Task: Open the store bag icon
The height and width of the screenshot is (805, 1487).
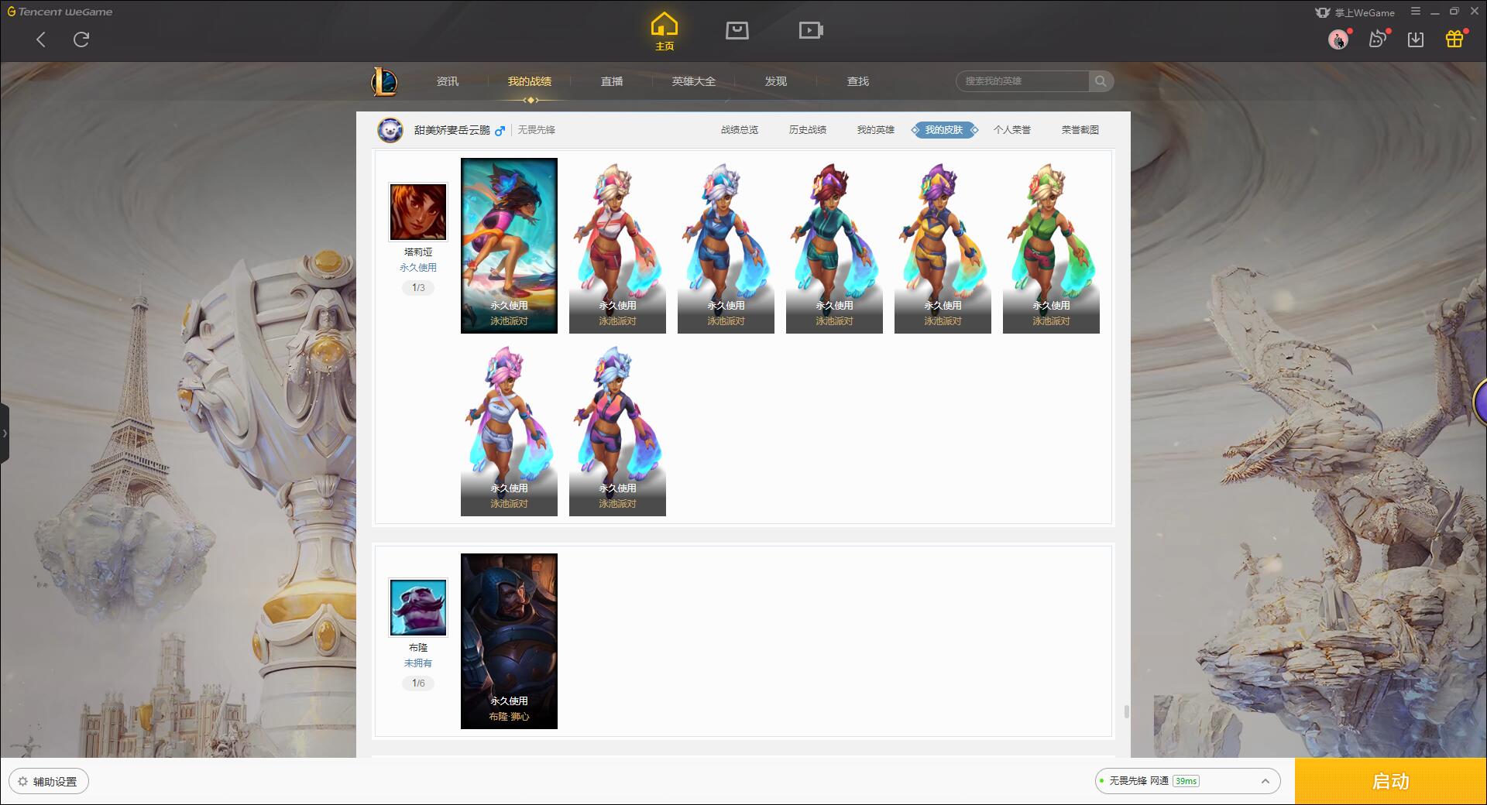Action: (x=737, y=31)
